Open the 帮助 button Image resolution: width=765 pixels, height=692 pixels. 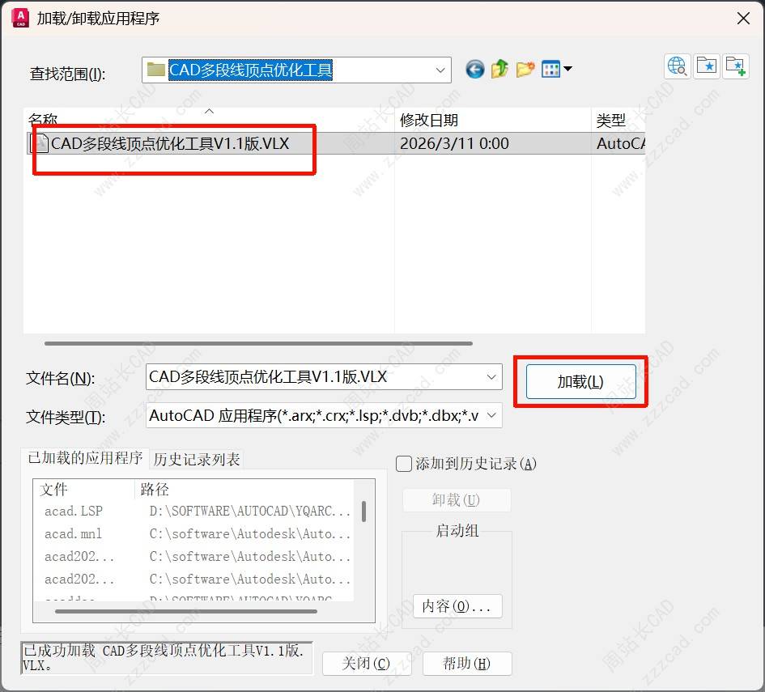tap(466, 664)
